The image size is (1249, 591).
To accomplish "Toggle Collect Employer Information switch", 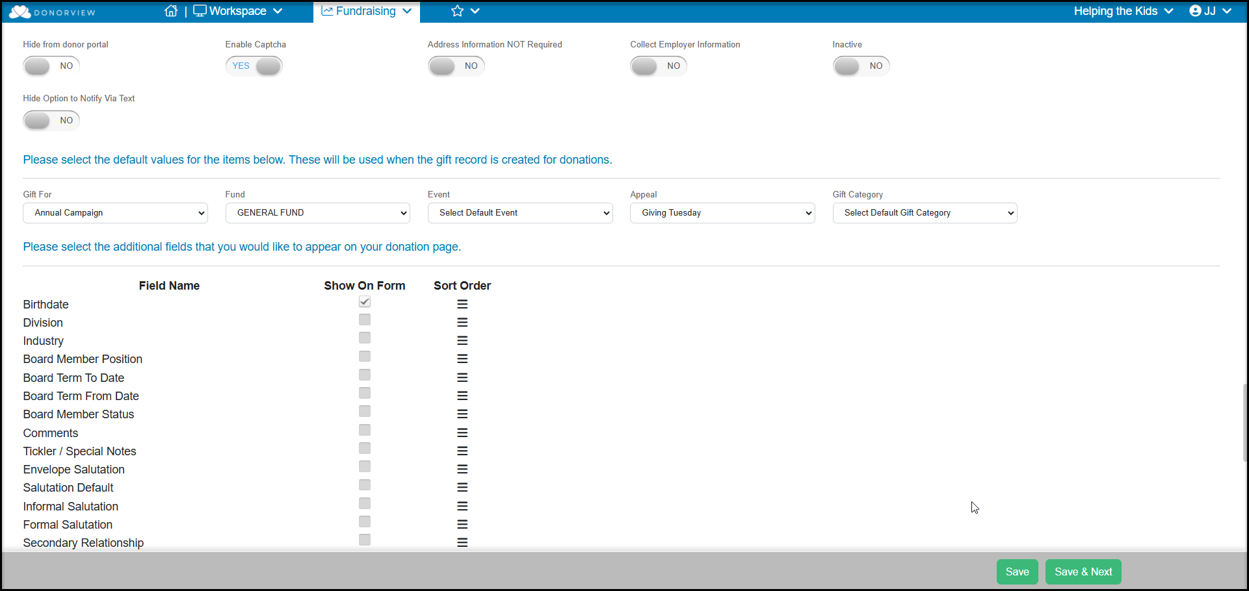I will 659,66.
